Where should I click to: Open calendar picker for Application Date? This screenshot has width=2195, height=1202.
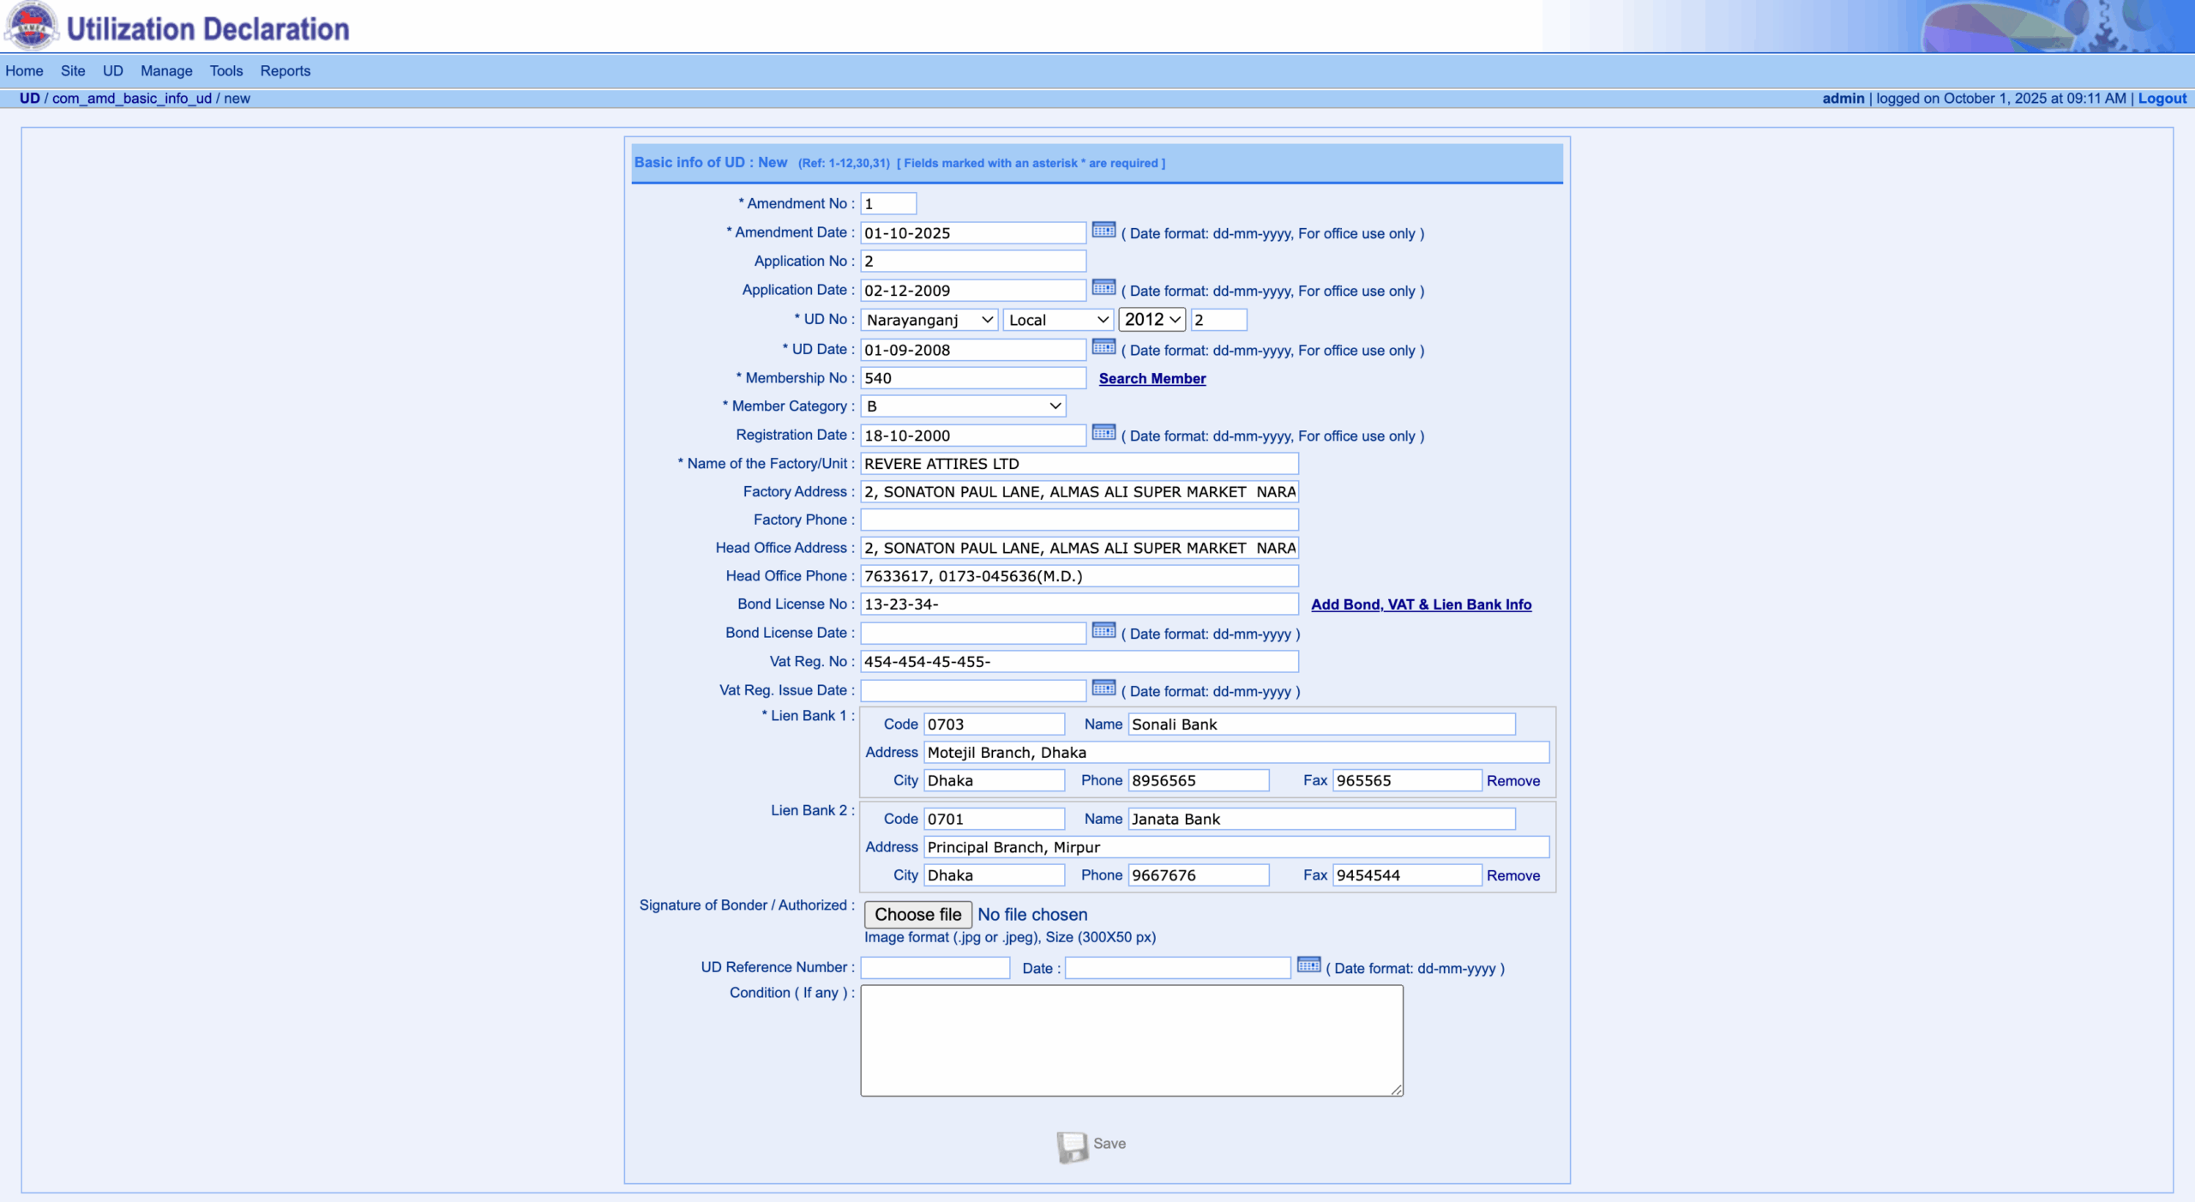pos(1104,288)
